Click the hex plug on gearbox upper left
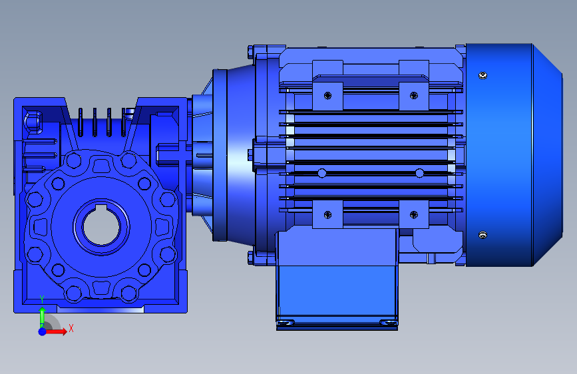Screen dimensions: 577x374 click(x=33, y=122)
